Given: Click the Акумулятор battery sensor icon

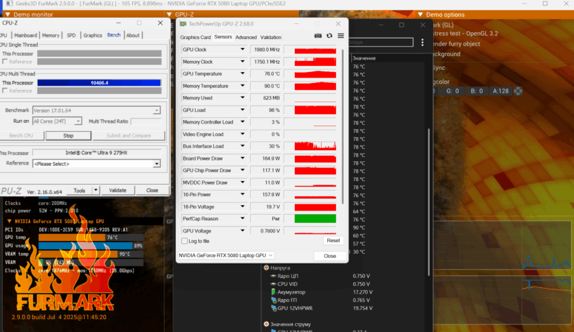Looking at the screenshot, I should tap(274, 292).
